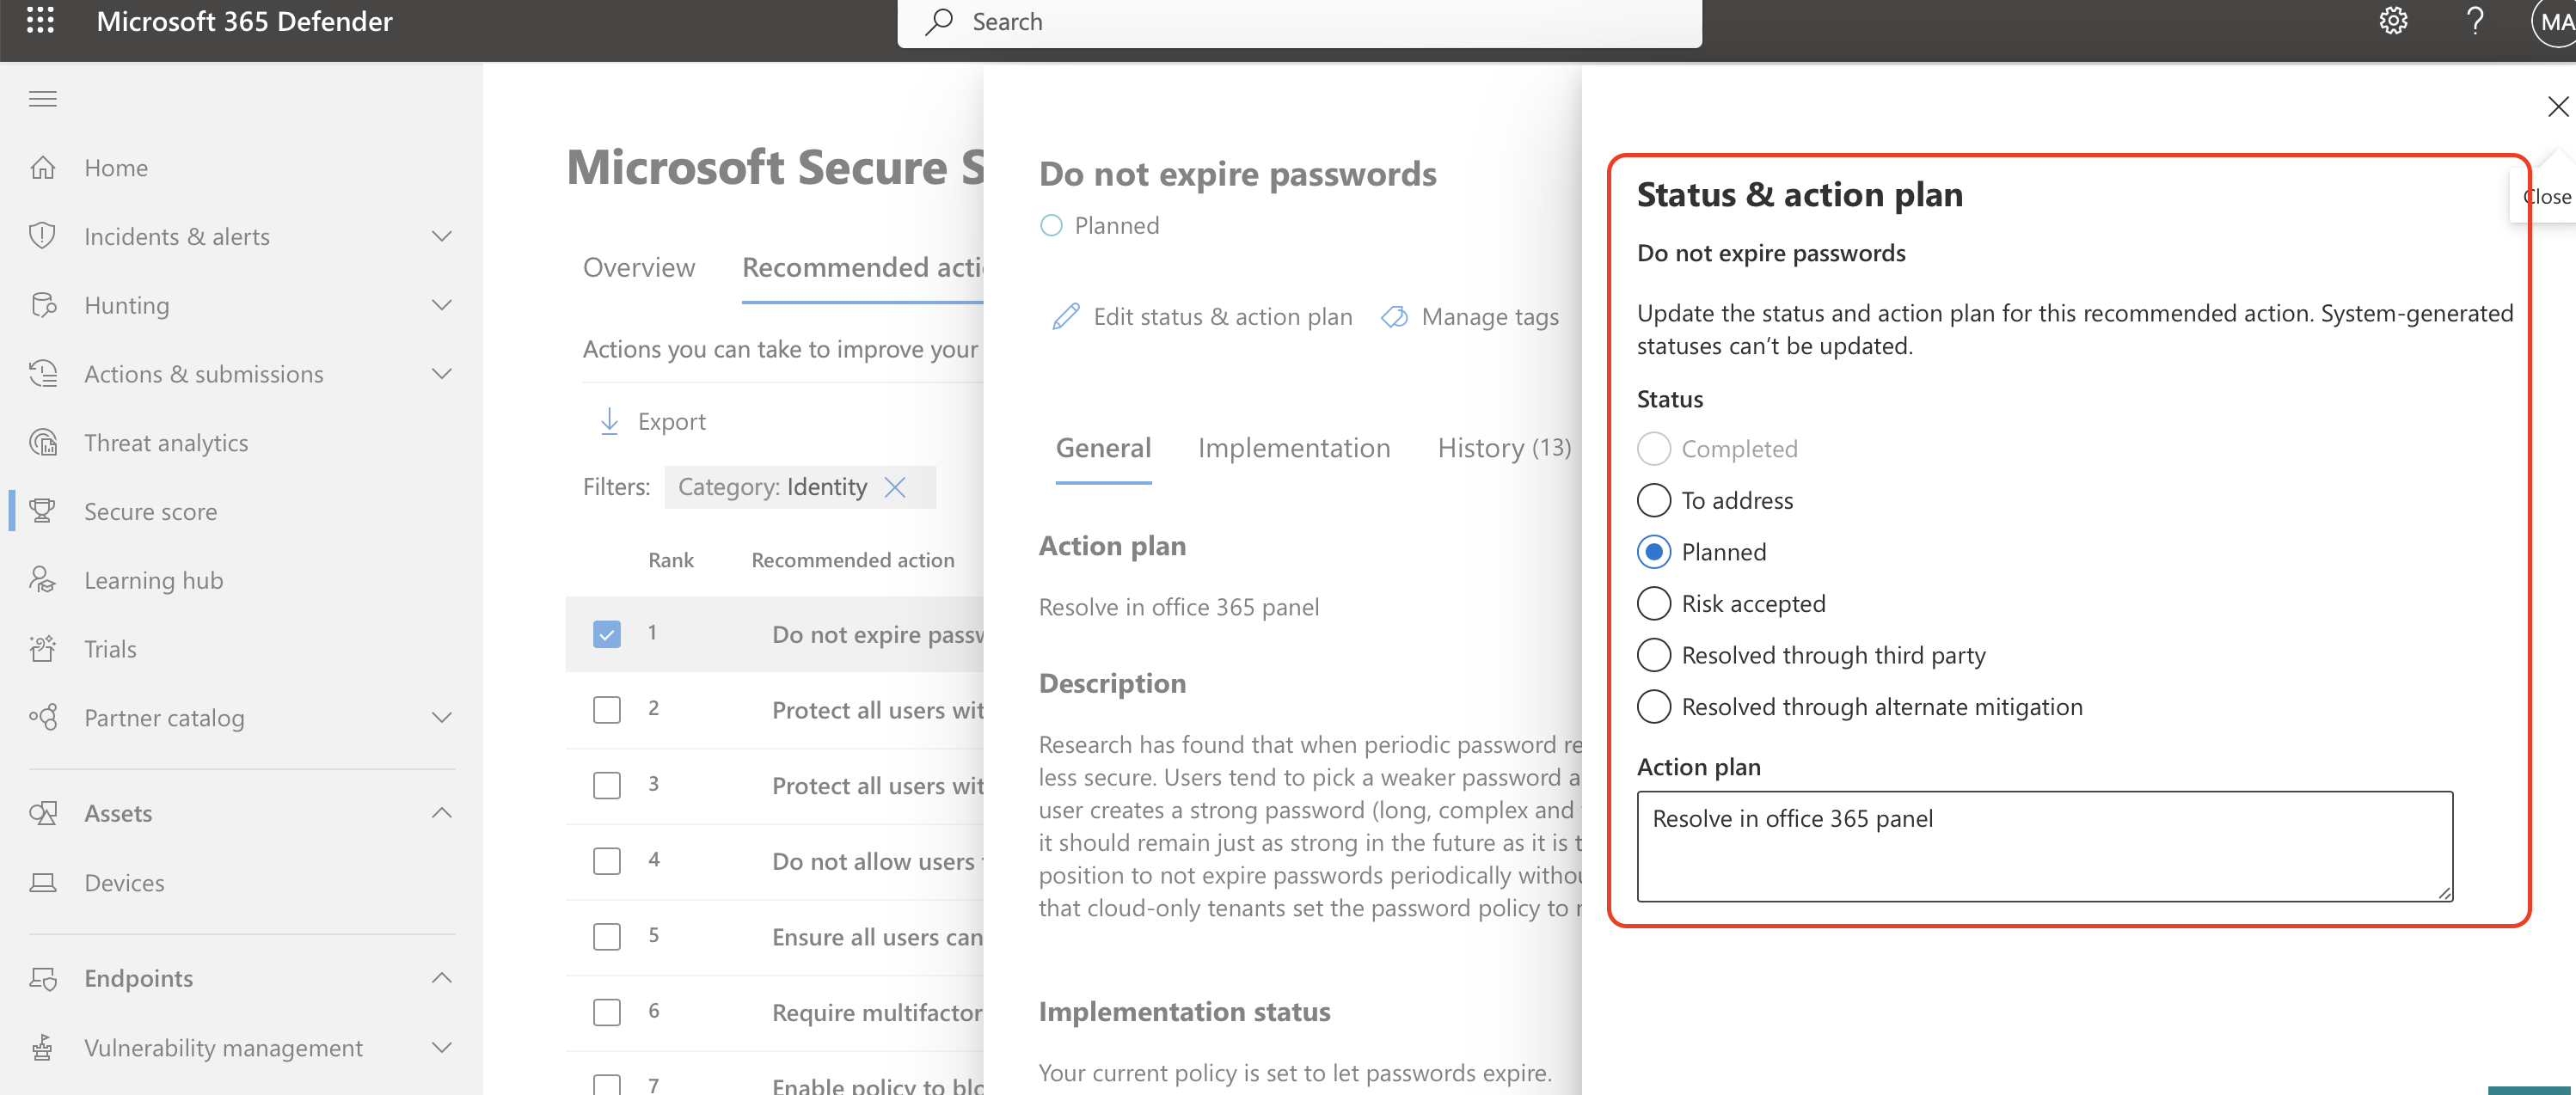Open the app launcher waffle icon
2576x1095 pixels.
click(40, 21)
